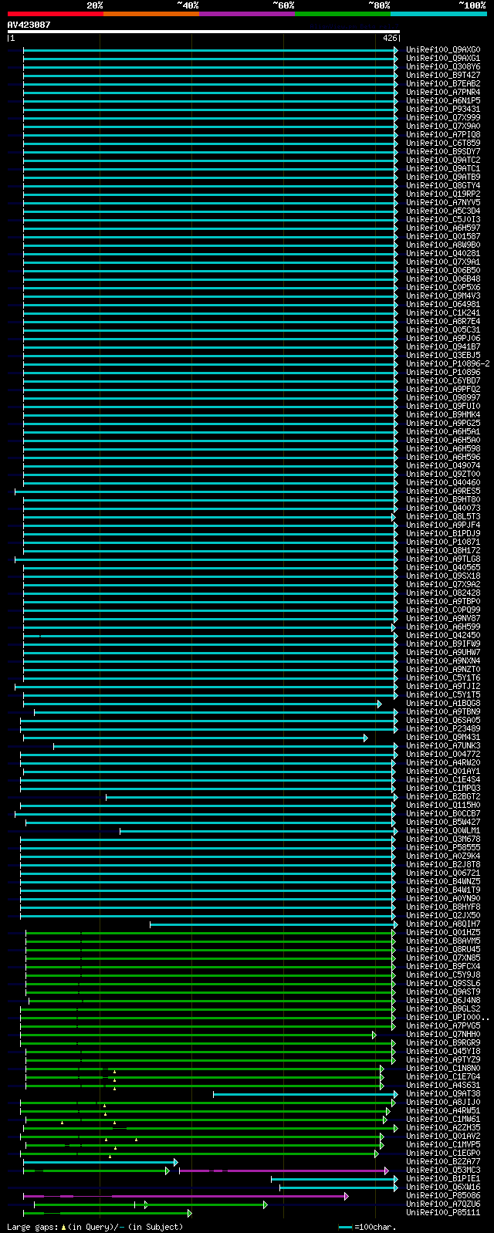The image size is (494, 1233).
Task: Click the label UniRef100_B2BGT2
Action: tap(443, 797)
